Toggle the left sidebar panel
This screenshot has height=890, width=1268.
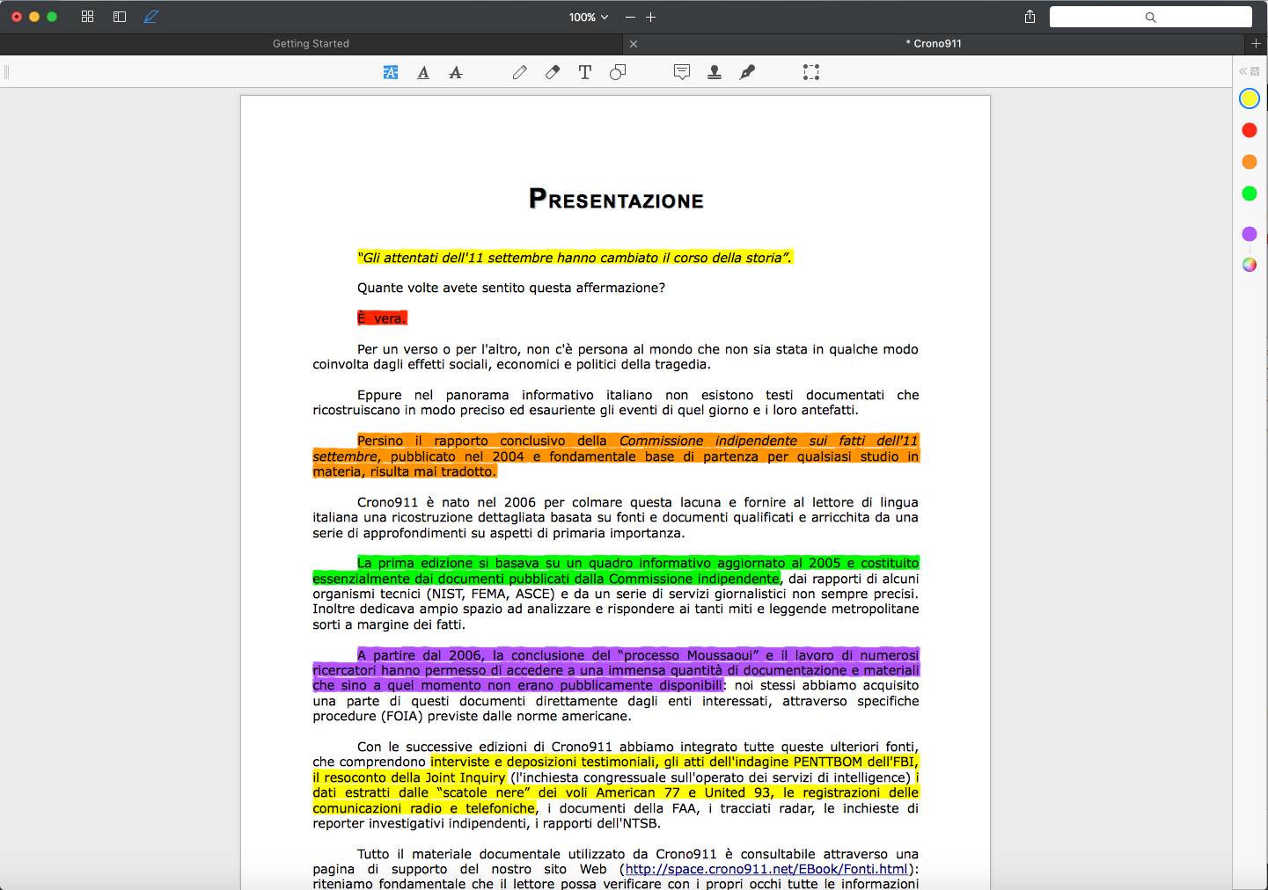[120, 17]
